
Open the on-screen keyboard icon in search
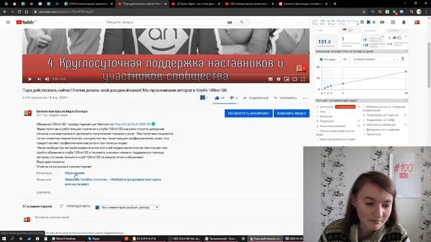pyautogui.click(x=230, y=22)
